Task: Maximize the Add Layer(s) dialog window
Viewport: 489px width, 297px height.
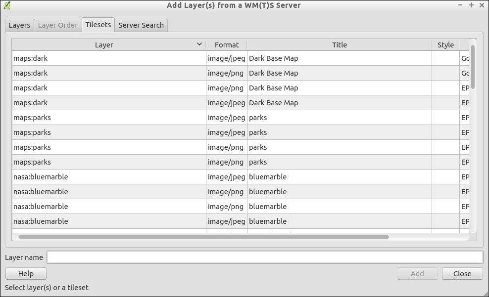Action: 471,5
